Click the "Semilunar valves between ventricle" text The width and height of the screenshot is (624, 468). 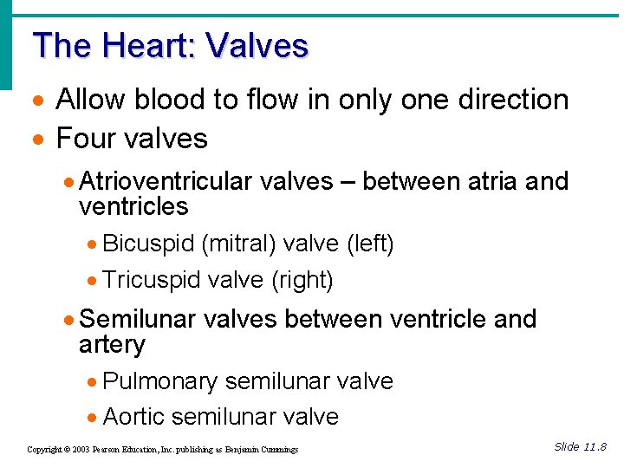point(308,319)
